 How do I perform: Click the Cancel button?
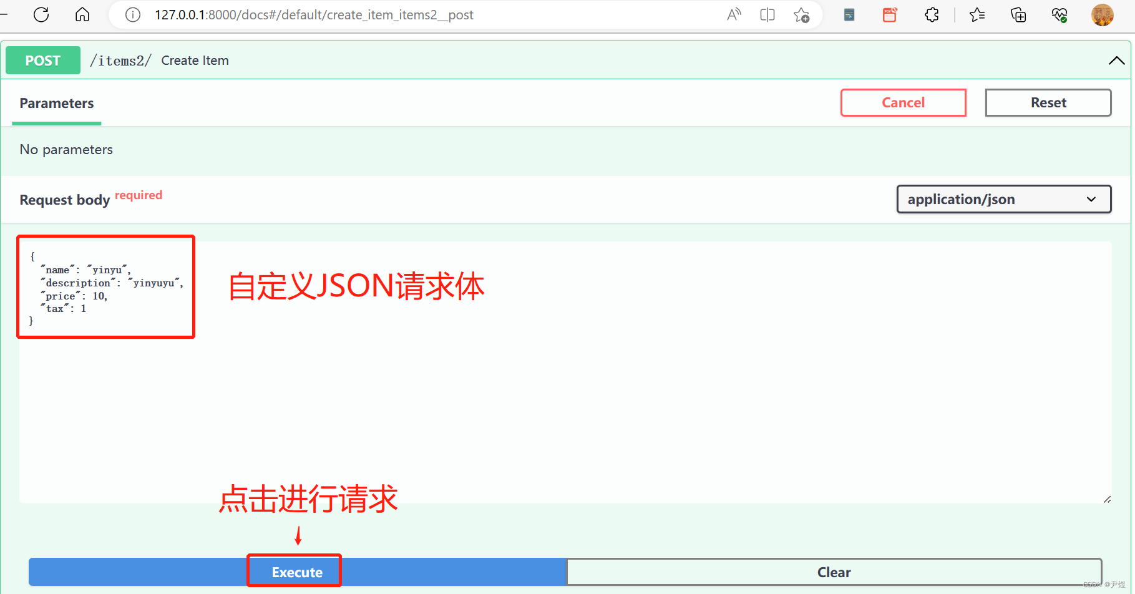[903, 102]
